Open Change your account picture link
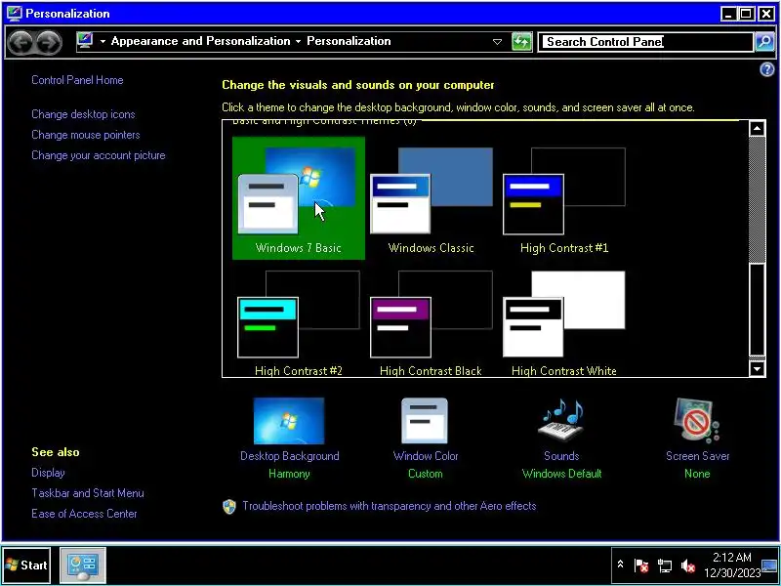Screen dimensions: 781x586 click(x=99, y=155)
